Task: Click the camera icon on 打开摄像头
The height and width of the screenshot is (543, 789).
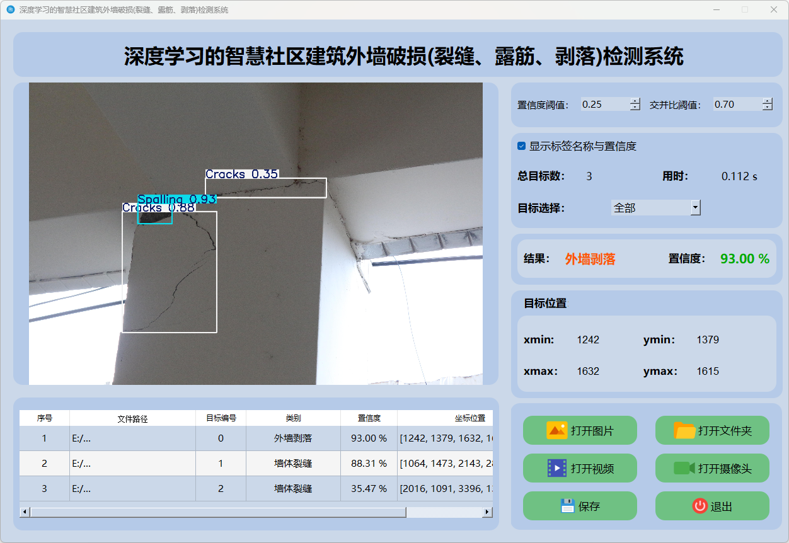Action: tap(684, 468)
